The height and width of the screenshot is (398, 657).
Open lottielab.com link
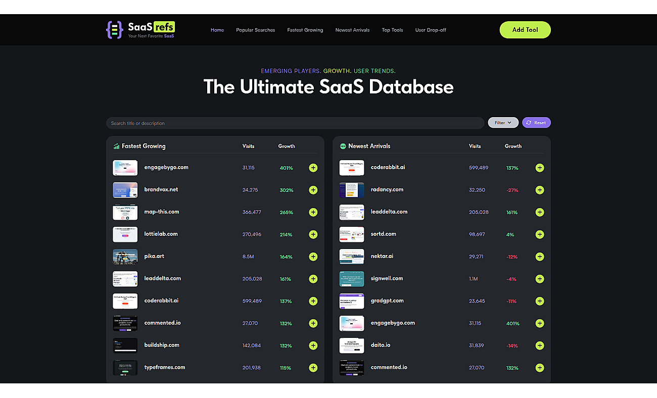pyautogui.click(x=161, y=234)
